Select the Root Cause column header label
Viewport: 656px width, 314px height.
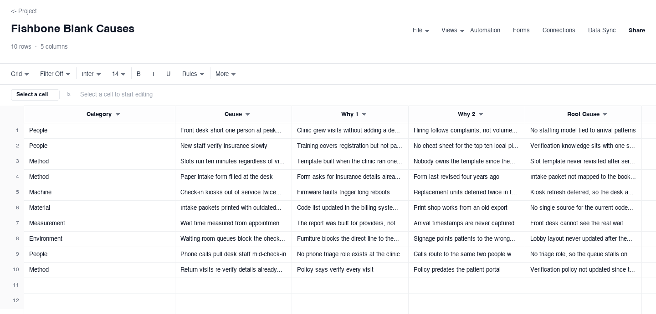pyautogui.click(x=583, y=114)
